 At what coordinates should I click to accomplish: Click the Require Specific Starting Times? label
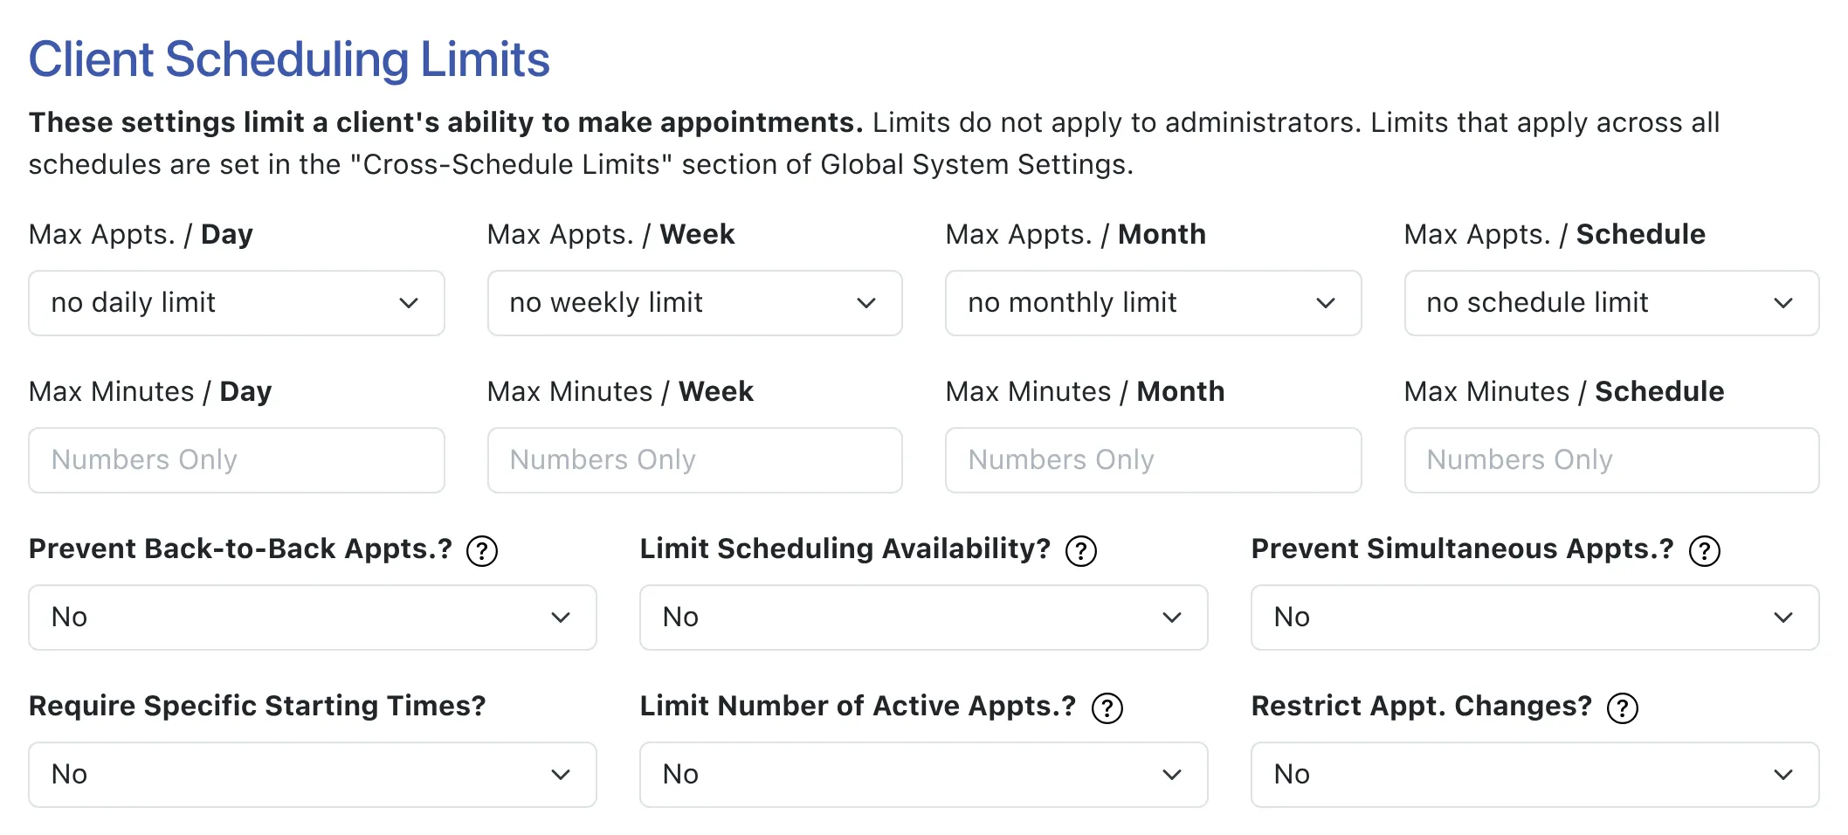[258, 706]
